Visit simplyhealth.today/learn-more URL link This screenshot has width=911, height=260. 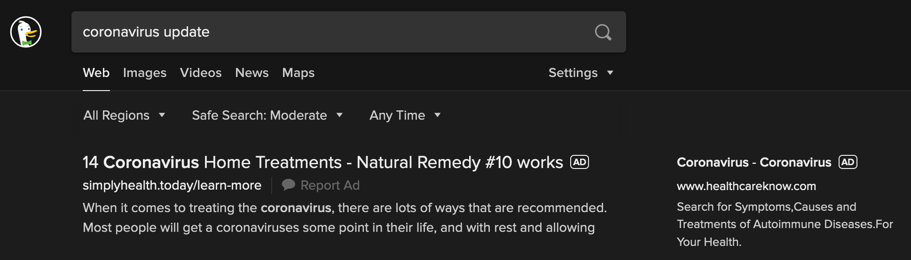click(172, 185)
